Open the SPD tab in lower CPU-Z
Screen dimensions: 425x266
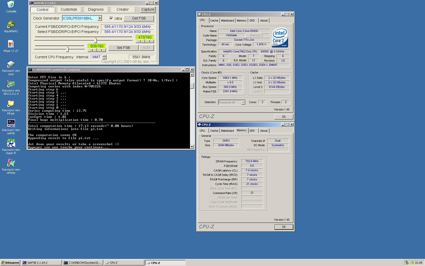[252, 131]
